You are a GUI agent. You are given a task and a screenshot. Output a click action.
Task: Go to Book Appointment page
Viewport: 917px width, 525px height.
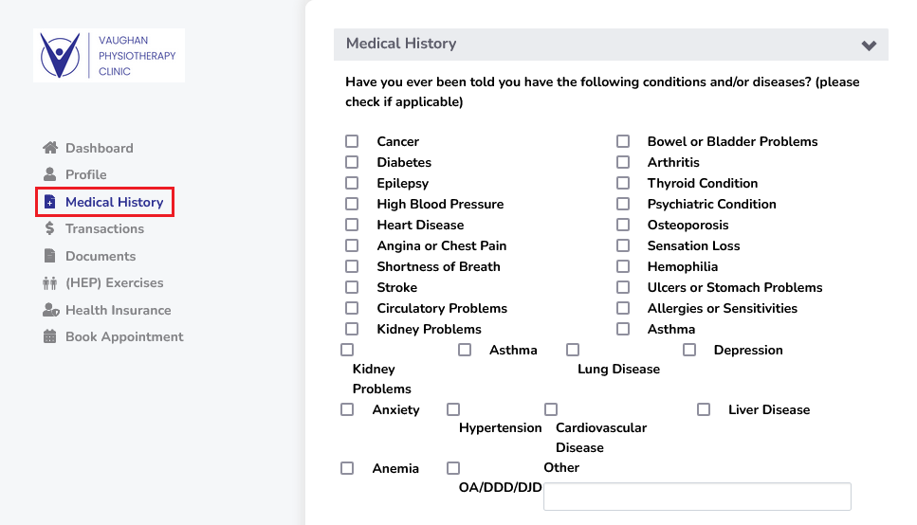(x=124, y=336)
